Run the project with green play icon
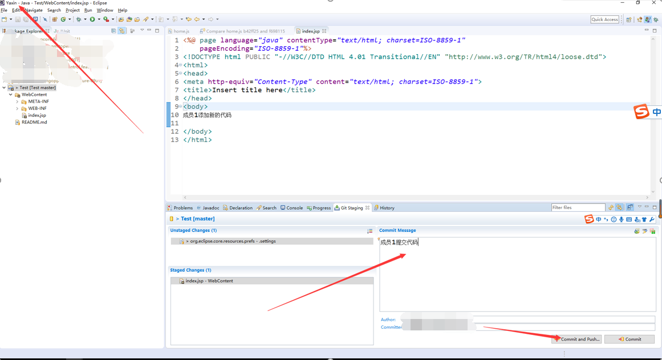662x360 pixels. (x=92, y=19)
